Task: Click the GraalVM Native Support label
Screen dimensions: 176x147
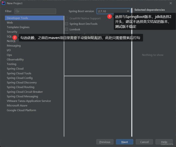Action: pyautogui.click(x=85, y=18)
